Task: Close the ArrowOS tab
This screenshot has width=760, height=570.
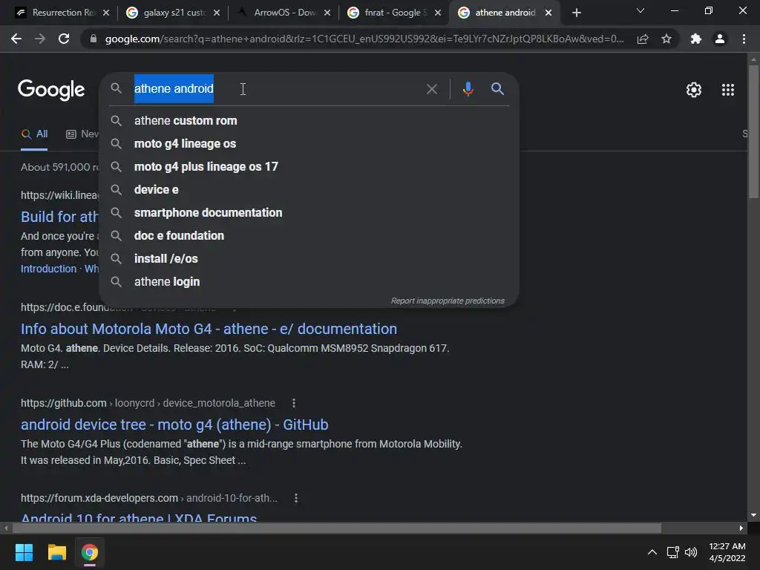Action: [x=327, y=13]
